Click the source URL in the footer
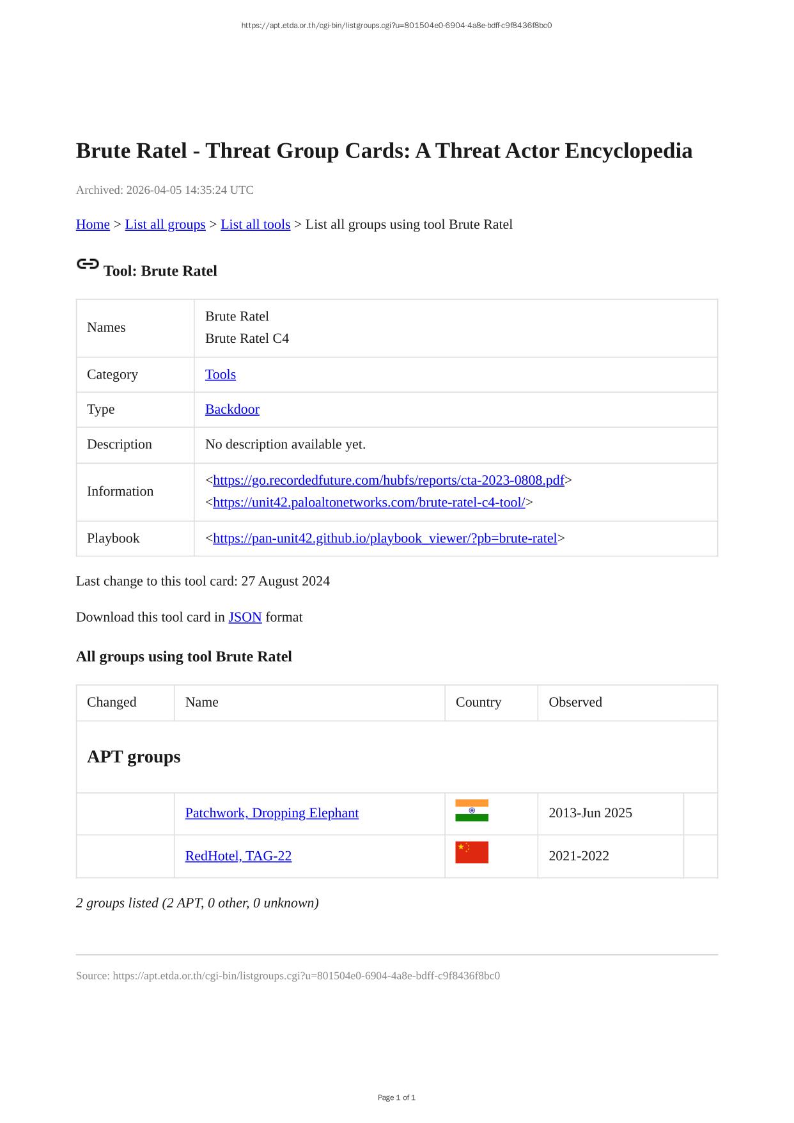The image size is (794, 1123). pyautogui.click(x=306, y=976)
